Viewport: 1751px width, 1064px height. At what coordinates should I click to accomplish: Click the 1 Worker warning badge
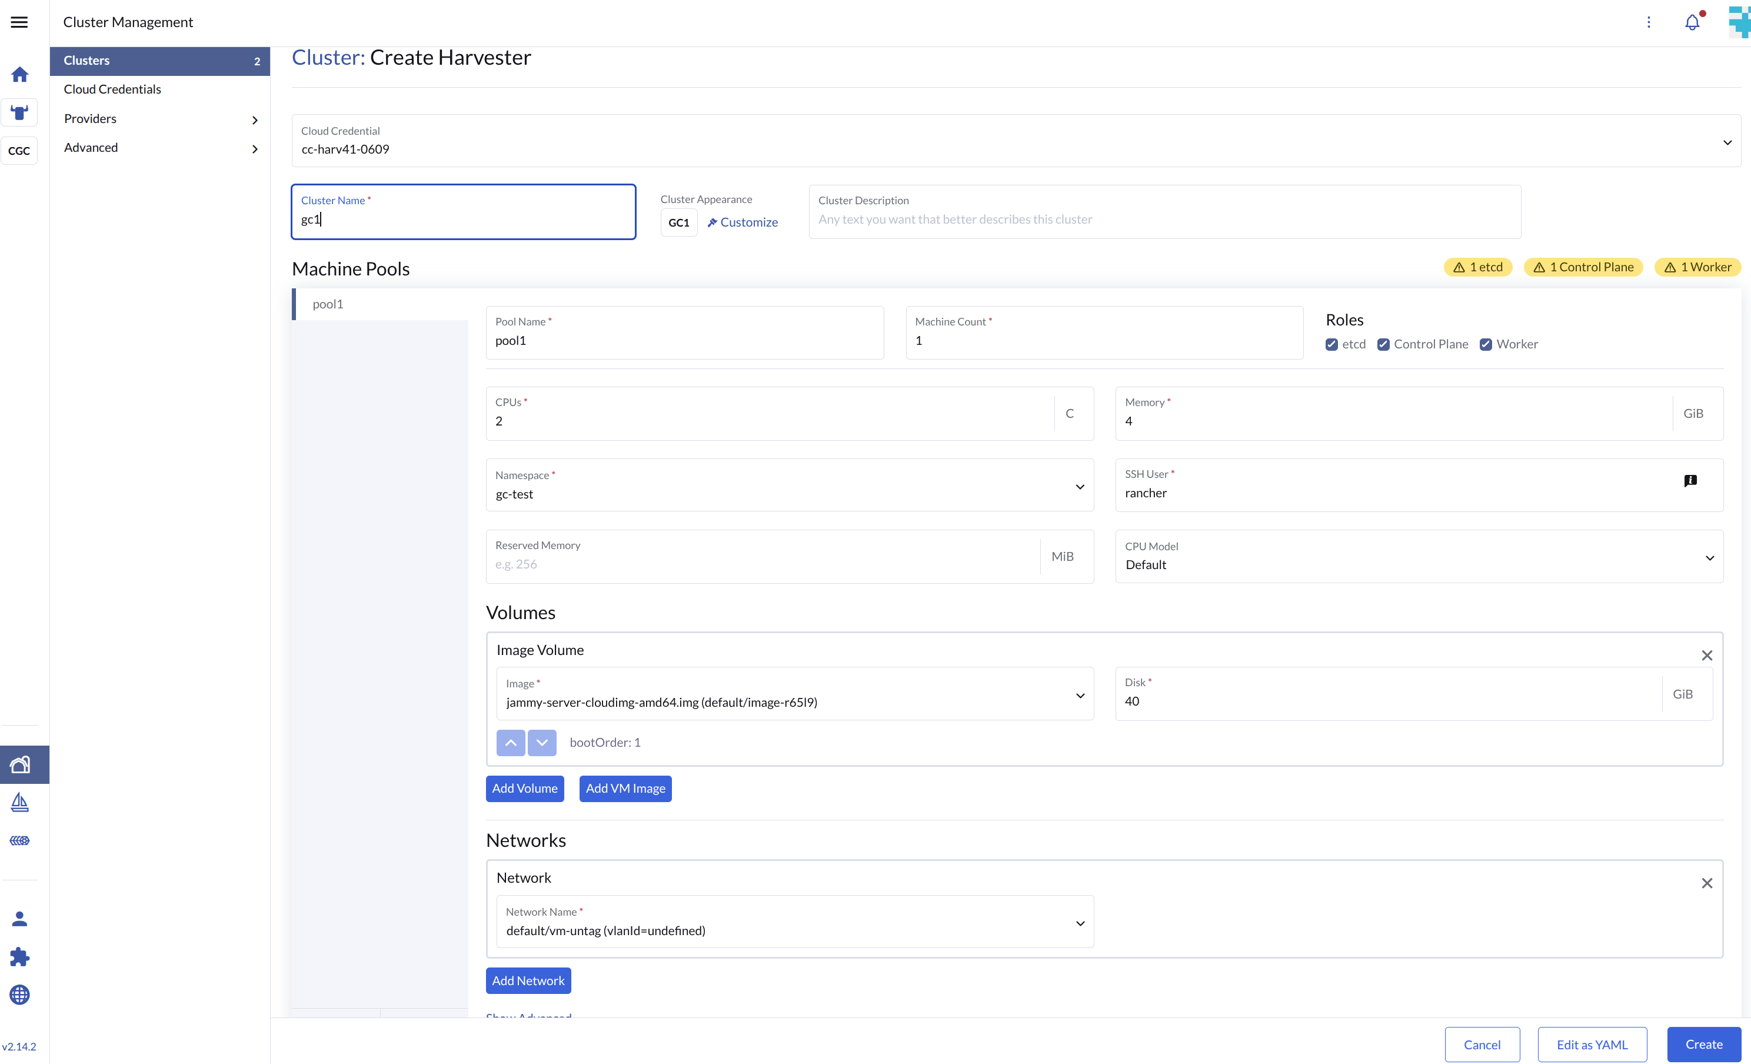pyautogui.click(x=1697, y=267)
